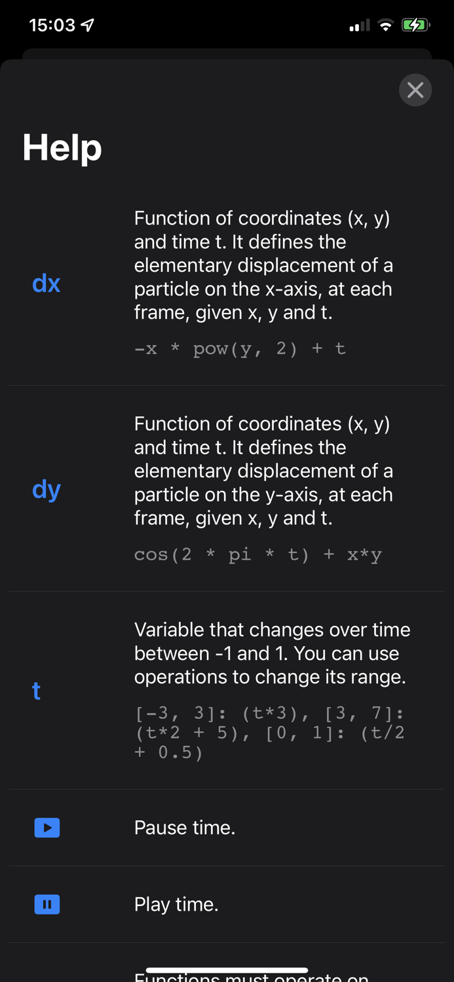Select the t variable label
This screenshot has height=982, width=454.
pyautogui.click(x=36, y=691)
